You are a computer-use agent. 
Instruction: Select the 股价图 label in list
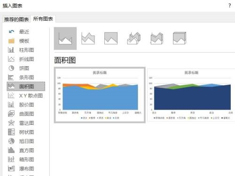[x=26, y=105]
